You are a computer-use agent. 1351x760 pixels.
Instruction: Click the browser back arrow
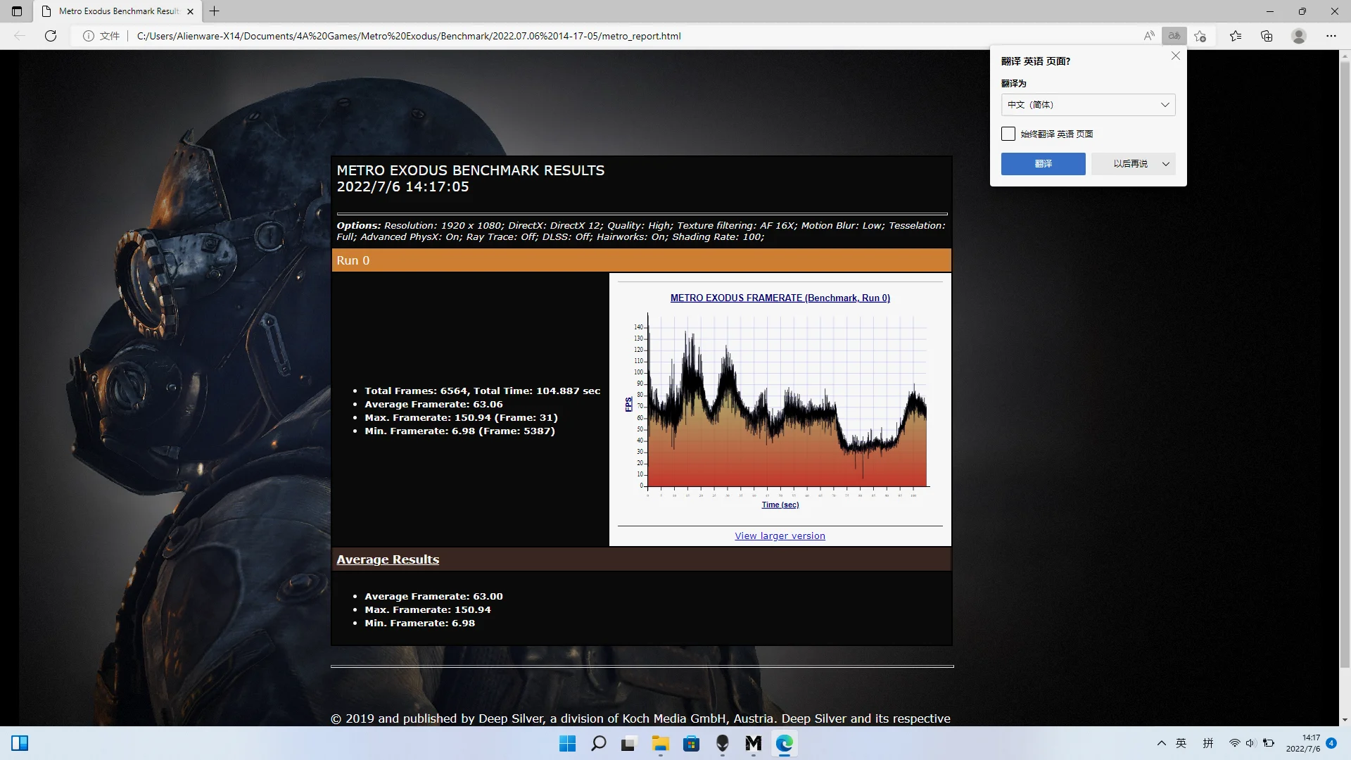tap(20, 36)
